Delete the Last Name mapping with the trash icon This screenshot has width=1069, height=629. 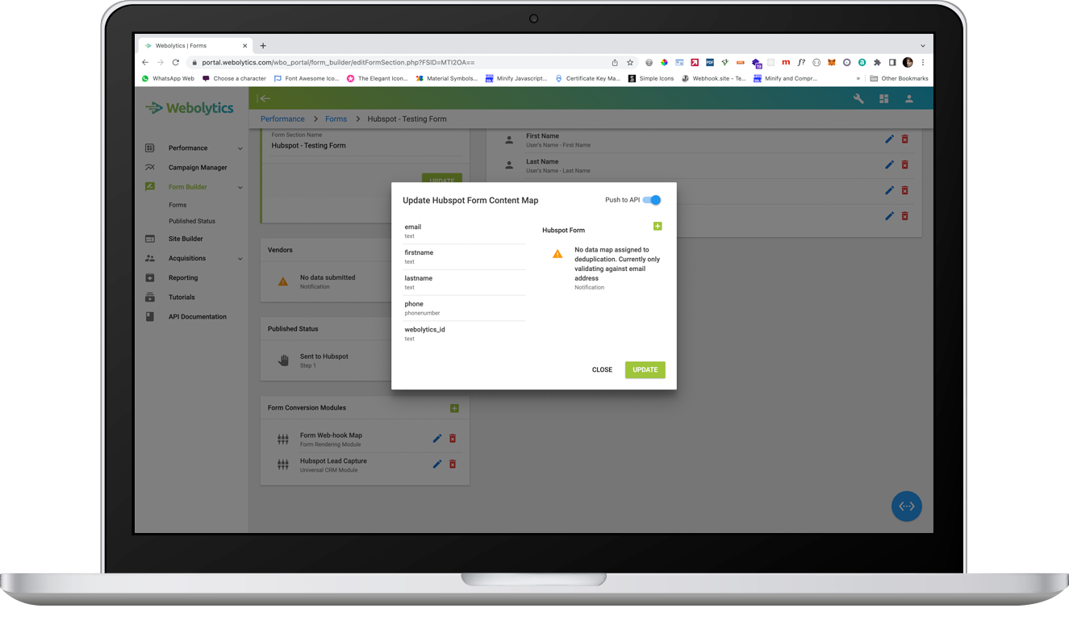pyautogui.click(x=904, y=165)
